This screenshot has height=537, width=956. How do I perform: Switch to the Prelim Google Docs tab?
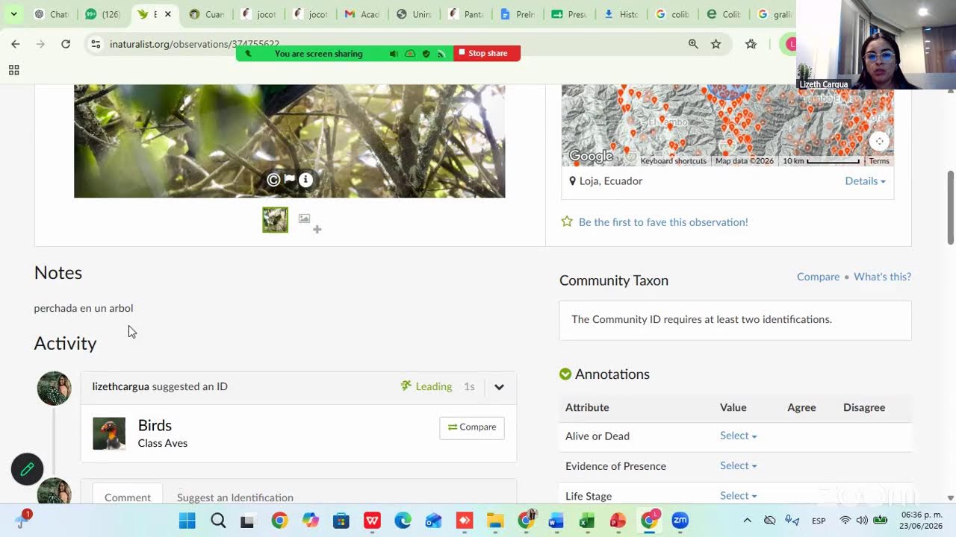(518, 14)
